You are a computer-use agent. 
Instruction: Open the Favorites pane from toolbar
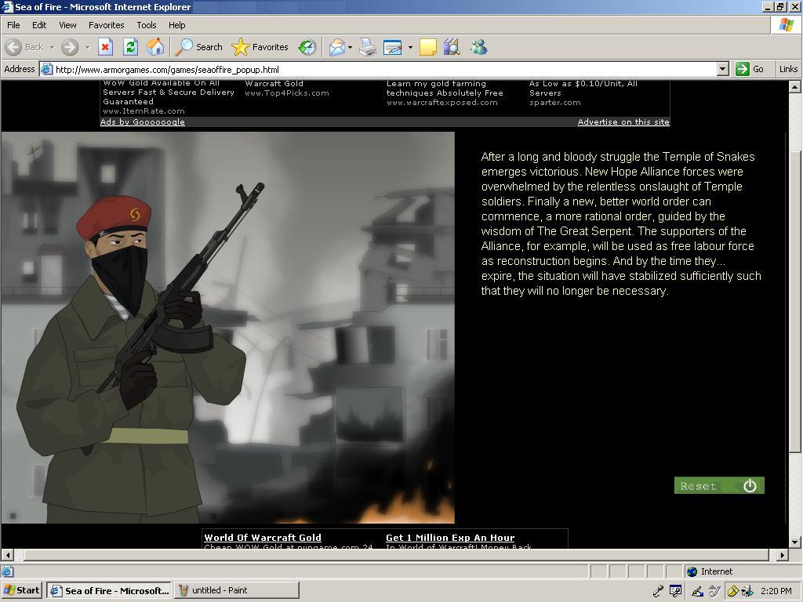pyautogui.click(x=261, y=47)
